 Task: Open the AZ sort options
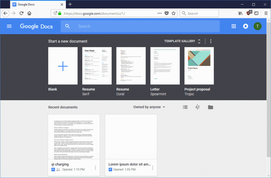click(197, 107)
